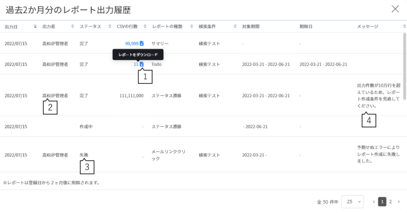The width and height of the screenshot is (407, 213).
Task: Download the 11-row Todo report
Action: [x=142, y=64]
